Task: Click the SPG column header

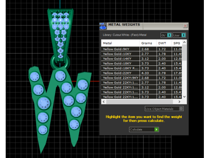Action: click(177, 43)
